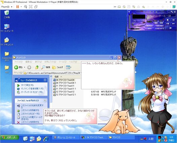The width and height of the screenshot is (177, 143).
Task: Expand the dropdown arrow beside VMware pause icon
Action: click(21, 7)
